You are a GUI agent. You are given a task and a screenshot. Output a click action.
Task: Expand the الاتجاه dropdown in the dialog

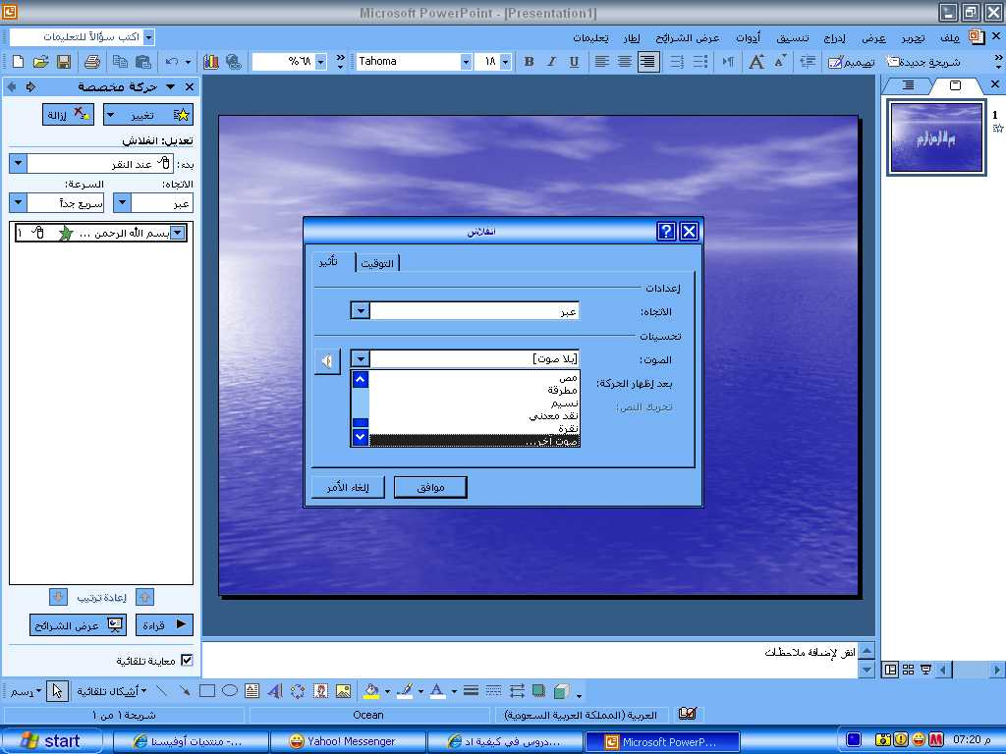[x=360, y=311]
